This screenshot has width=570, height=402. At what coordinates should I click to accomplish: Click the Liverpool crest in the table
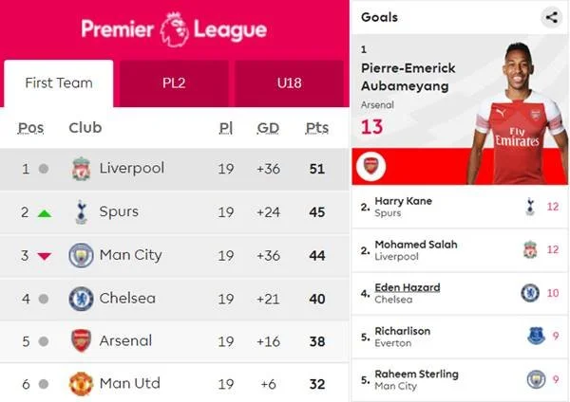[81, 169]
